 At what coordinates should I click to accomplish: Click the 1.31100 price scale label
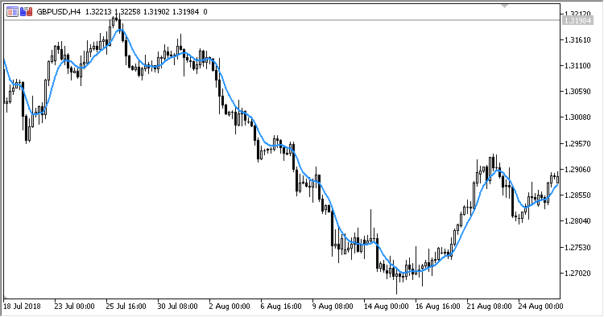coord(577,66)
